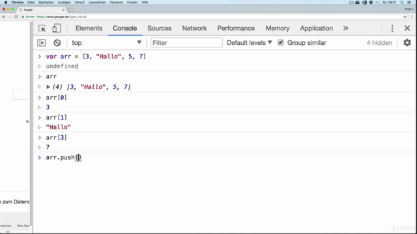
Task: Open the Datei menu
Action: pos(31,3)
